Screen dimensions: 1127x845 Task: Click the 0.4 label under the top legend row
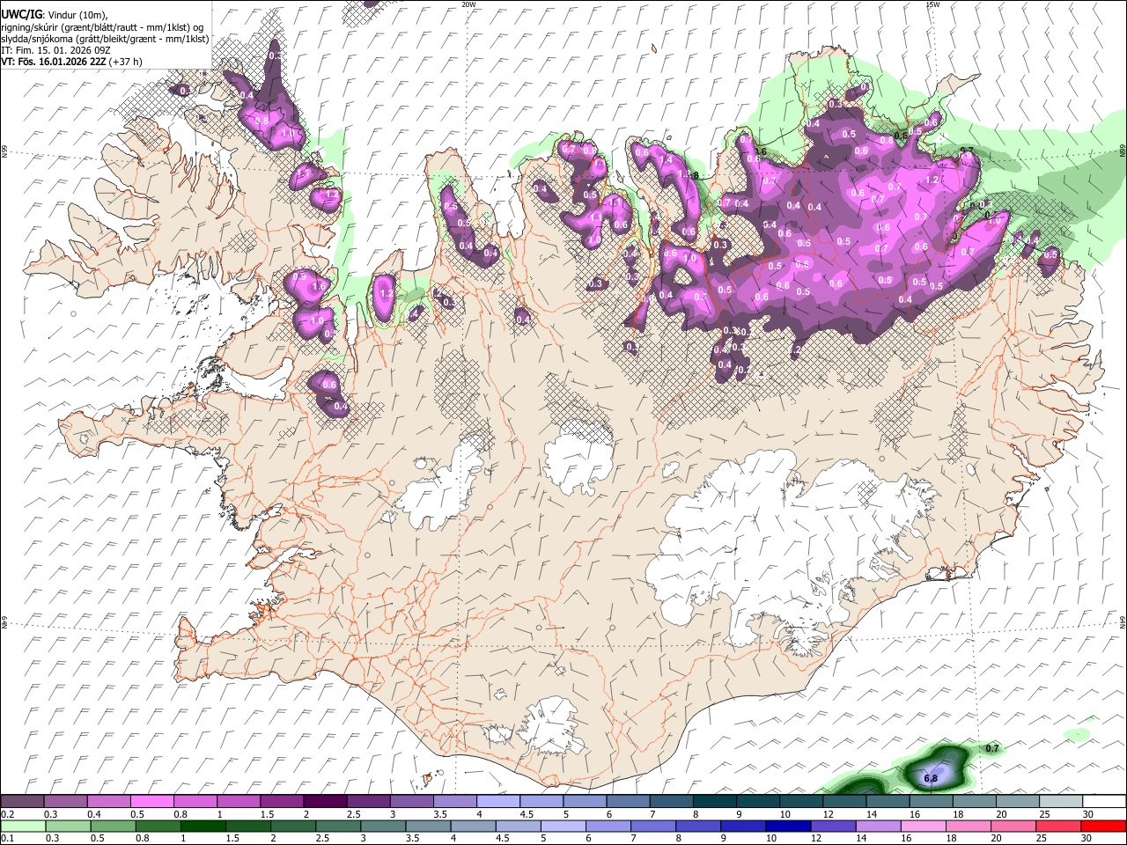point(94,814)
